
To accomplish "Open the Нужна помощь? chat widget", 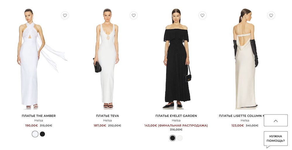I will 276,139.
